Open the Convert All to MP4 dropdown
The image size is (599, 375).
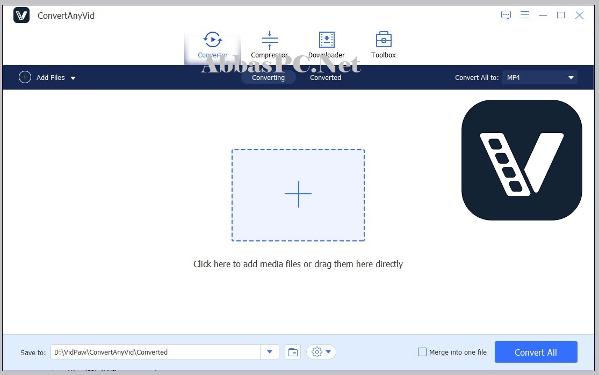(x=539, y=77)
